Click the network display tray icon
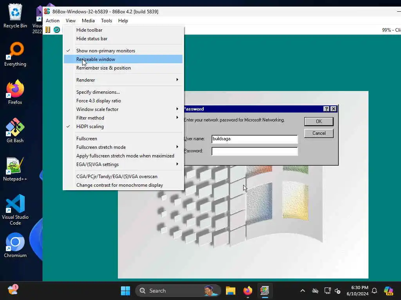 327,291
